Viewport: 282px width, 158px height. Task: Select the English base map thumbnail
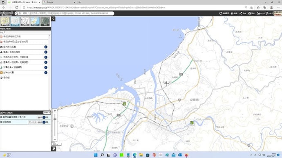(35, 22)
